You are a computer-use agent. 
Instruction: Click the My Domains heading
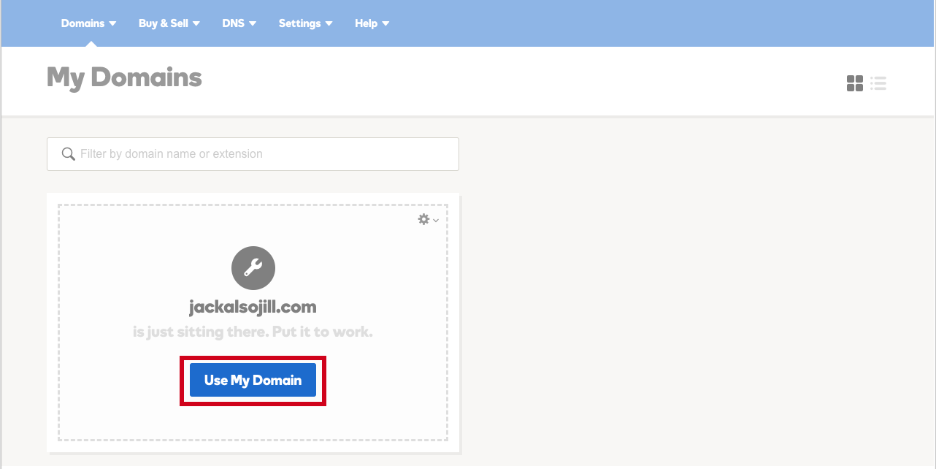click(124, 77)
